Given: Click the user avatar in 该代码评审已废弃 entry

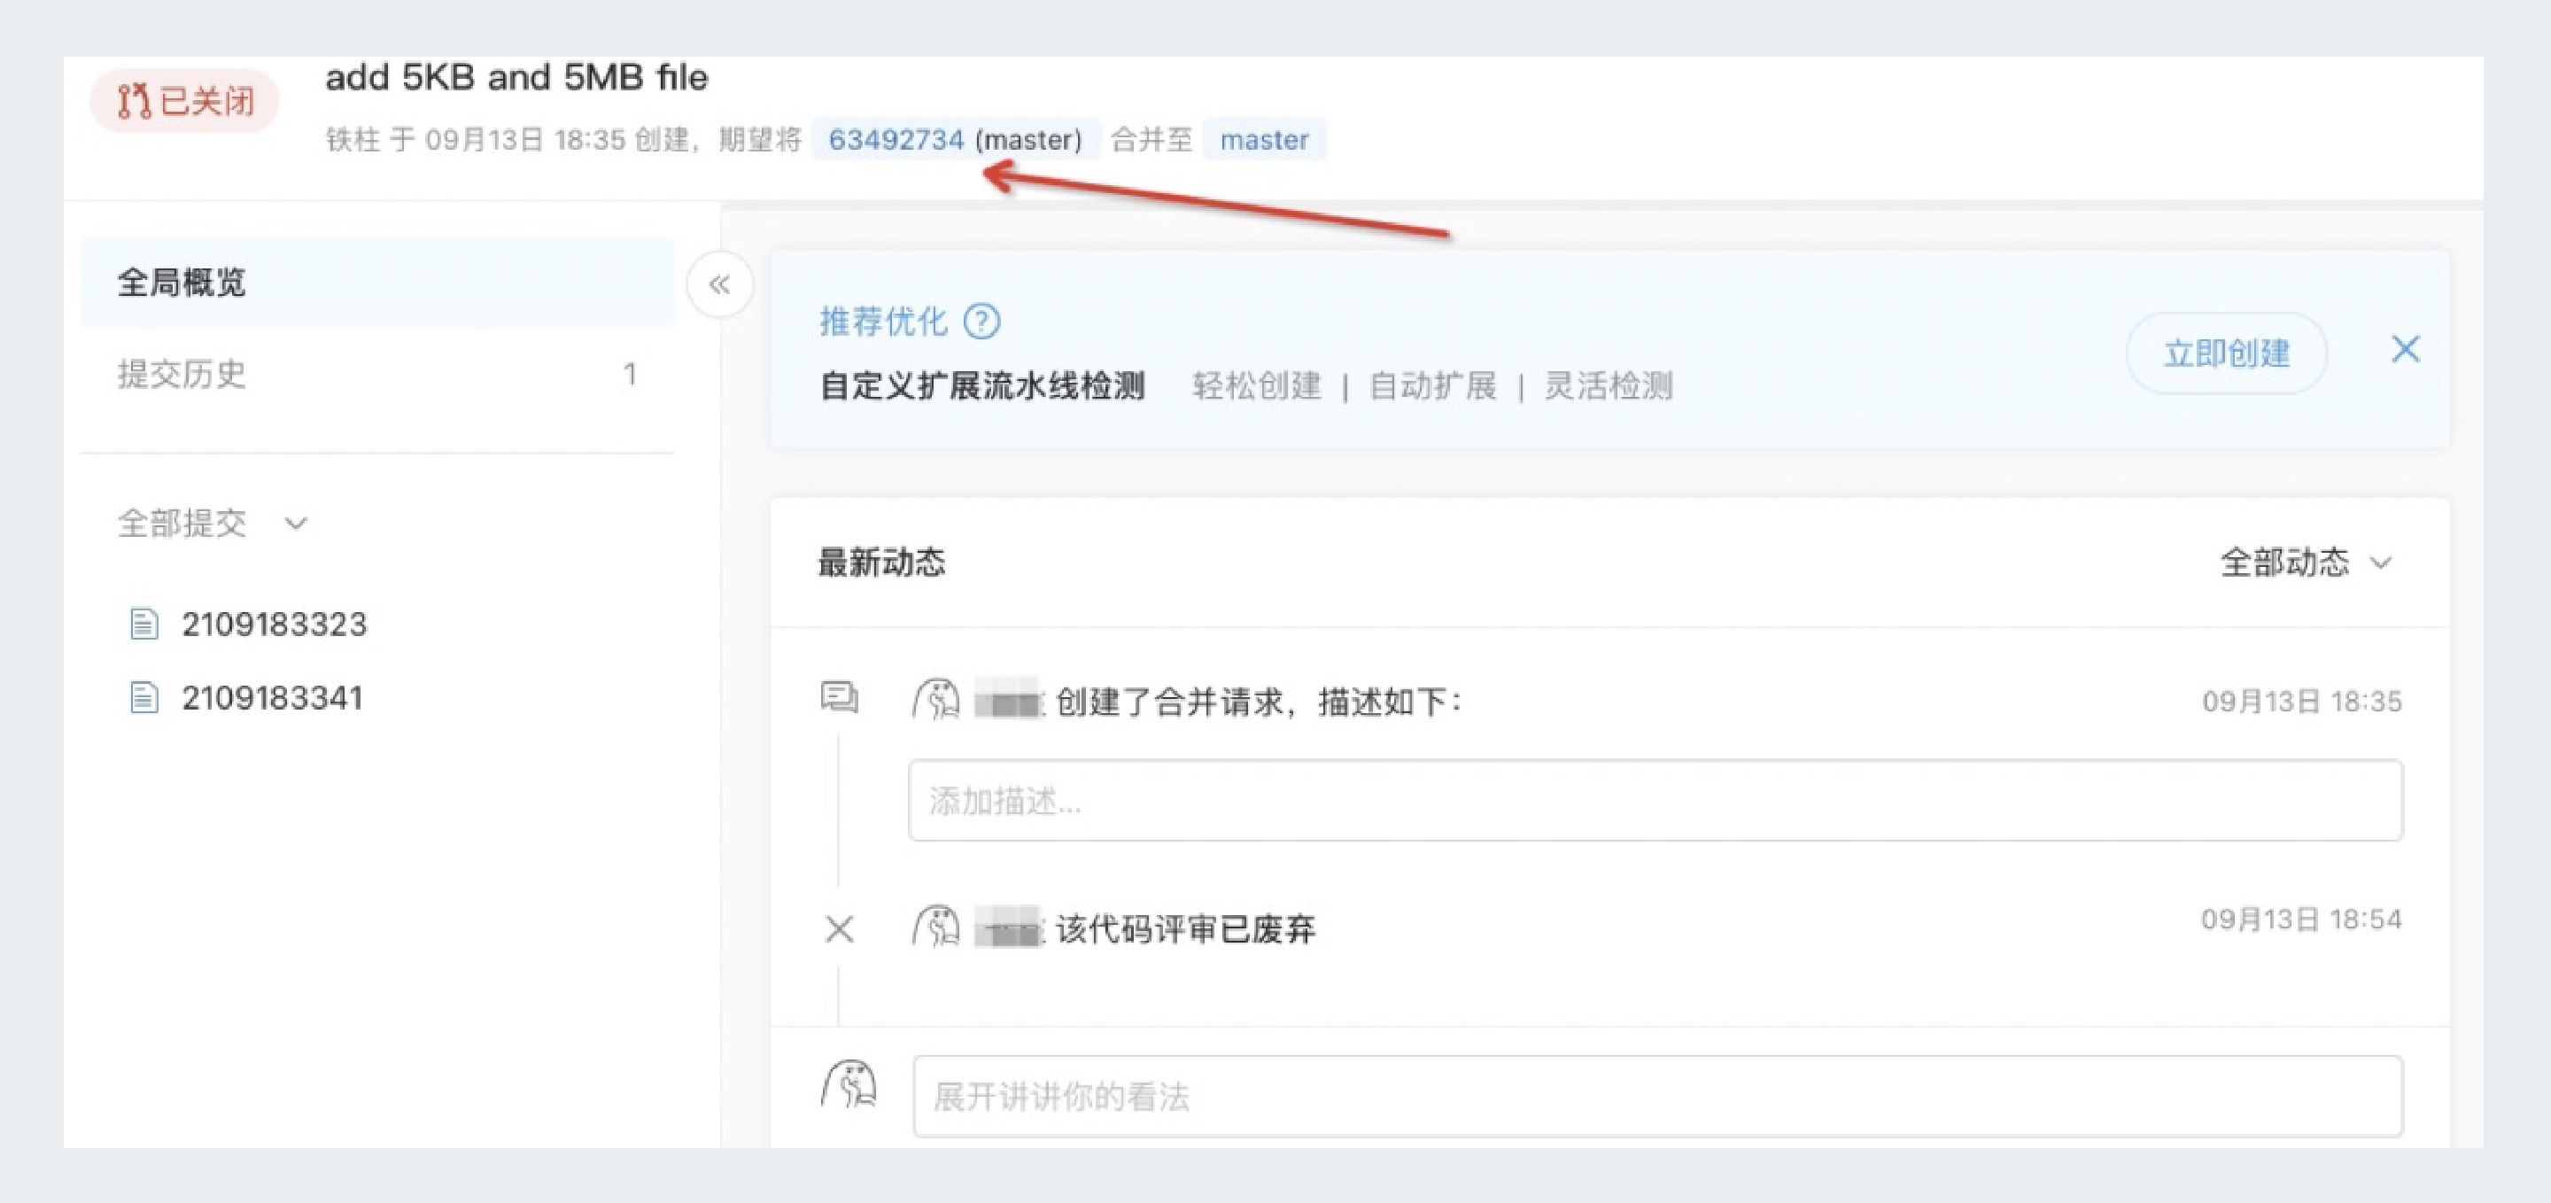Looking at the screenshot, I should [936, 927].
